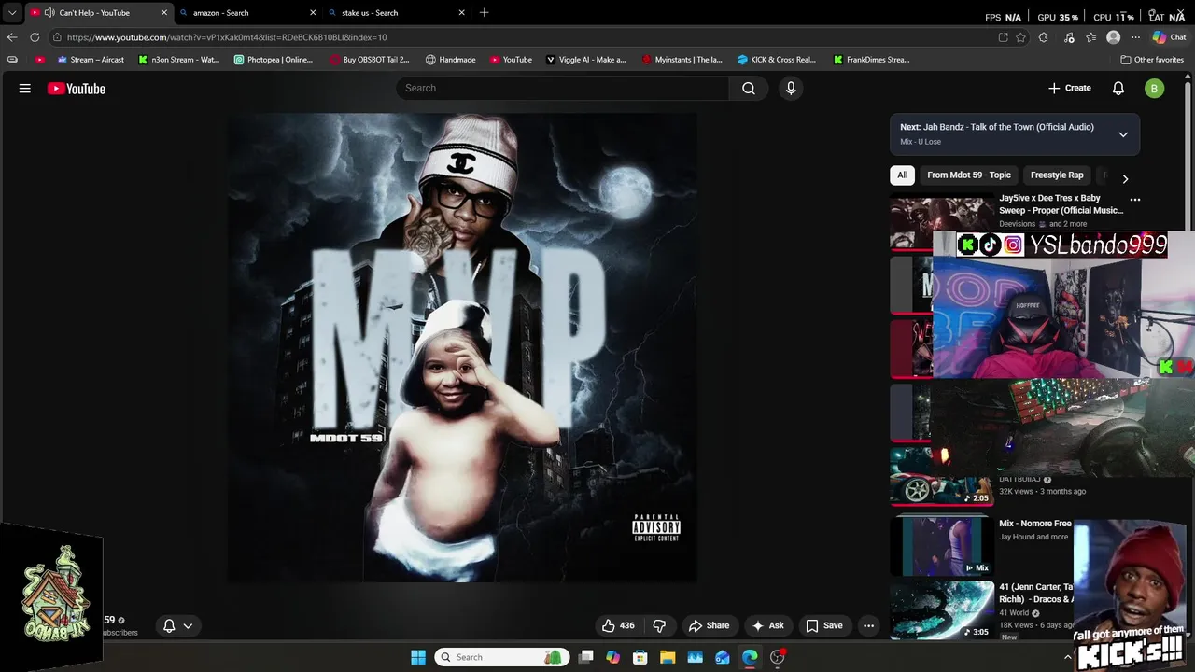
Task: Open the Mix - Nomore Free thumbnail
Action: [941, 546]
